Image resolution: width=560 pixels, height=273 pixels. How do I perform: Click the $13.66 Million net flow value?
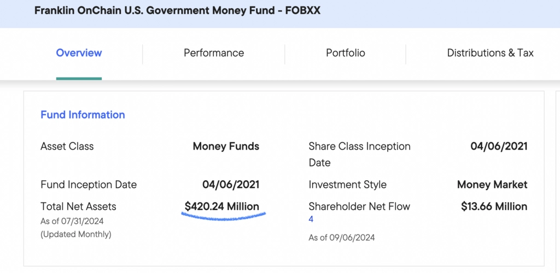(494, 206)
